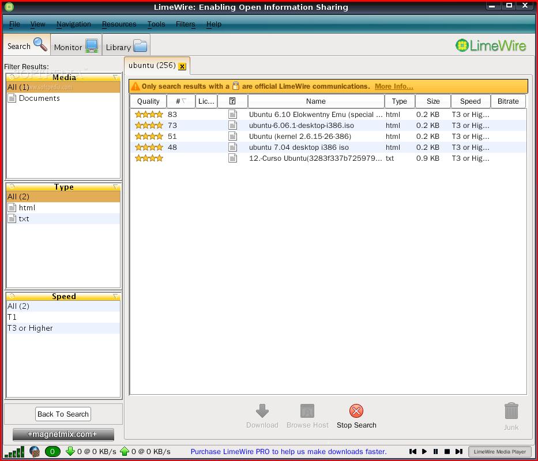Stop the current search
538x461 pixels.
click(x=356, y=416)
